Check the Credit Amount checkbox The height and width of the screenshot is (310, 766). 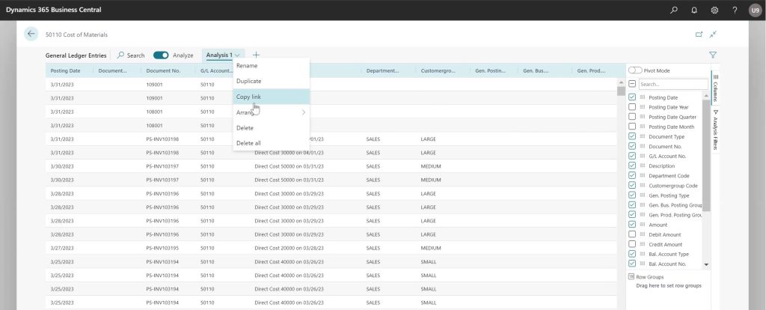[x=632, y=244]
